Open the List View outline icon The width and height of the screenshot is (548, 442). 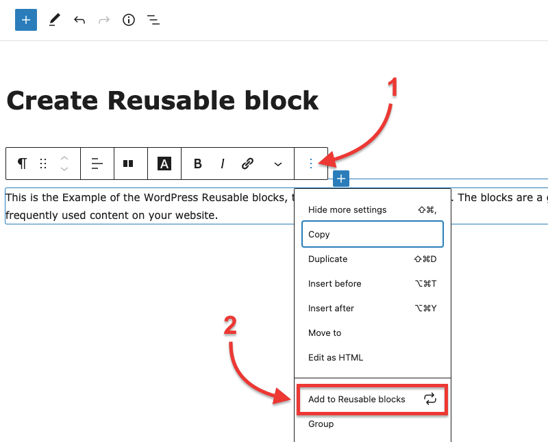[x=153, y=20]
